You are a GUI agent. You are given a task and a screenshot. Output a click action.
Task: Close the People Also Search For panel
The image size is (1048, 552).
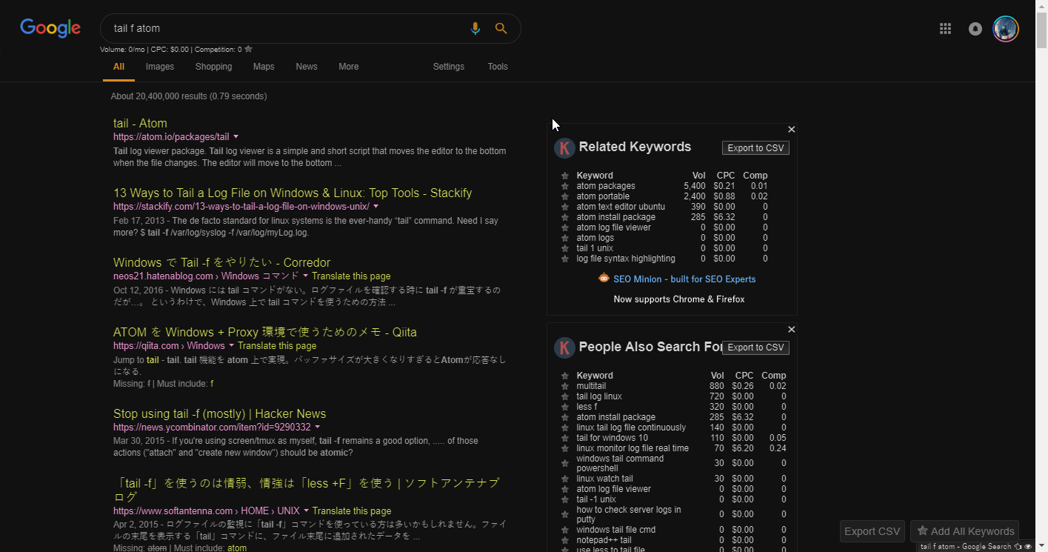coord(791,330)
